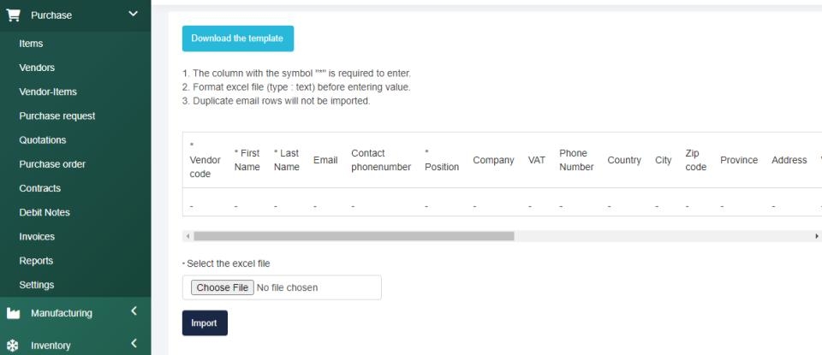Click the Purchase shopping cart icon
The width and height of the screenshot is (822, 355).
(13, 15)
